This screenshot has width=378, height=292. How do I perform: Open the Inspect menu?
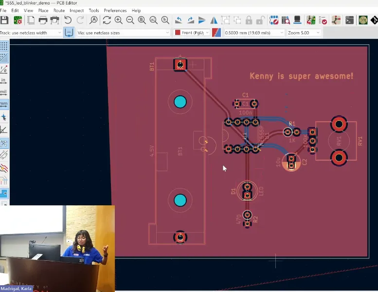(x=77, y=11)
